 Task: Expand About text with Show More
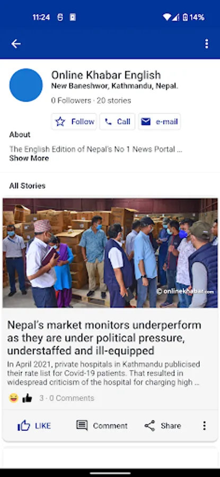[29, 158]
